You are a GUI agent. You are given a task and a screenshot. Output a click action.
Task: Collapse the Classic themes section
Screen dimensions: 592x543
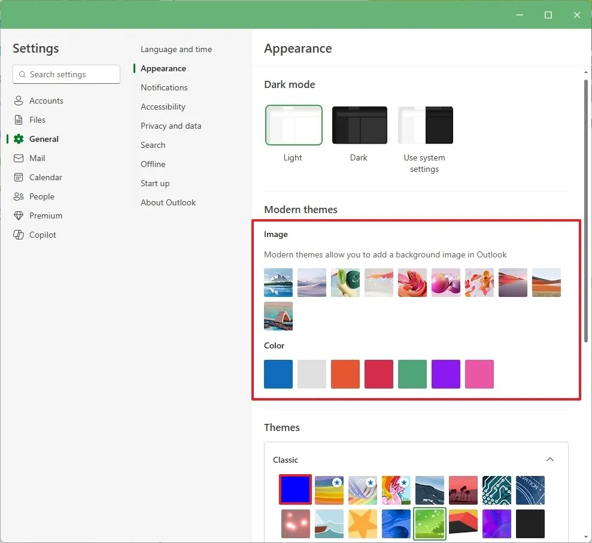click(x=550, y=459)
